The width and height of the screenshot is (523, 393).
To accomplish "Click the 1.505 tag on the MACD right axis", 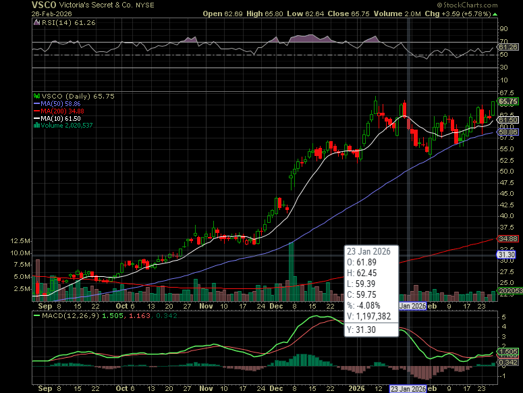I will 508,352.
